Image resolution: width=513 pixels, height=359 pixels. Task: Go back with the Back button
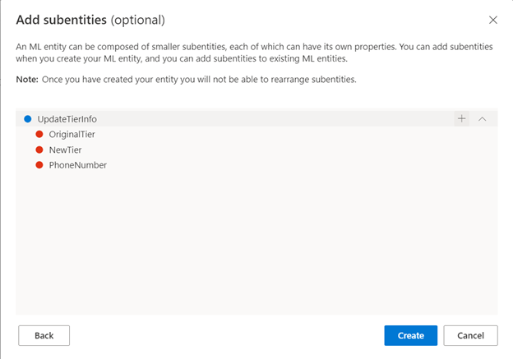[x=44, y=335]
